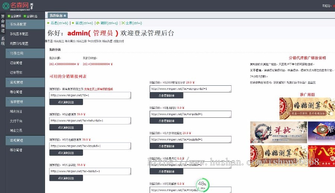The image size is (335, 193).
Task: Click the green back arrow icon (后退)
Action: [x=48, y=23]
